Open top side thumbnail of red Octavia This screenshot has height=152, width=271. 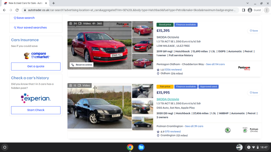tap(143, 29)
